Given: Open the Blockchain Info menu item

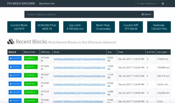Looking at the screenshot, I should [47, 4].
